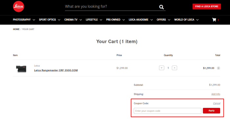230x119 pixels.
Task: Open the PHOTOGRAPHY menu item
Action: (22, 20)
